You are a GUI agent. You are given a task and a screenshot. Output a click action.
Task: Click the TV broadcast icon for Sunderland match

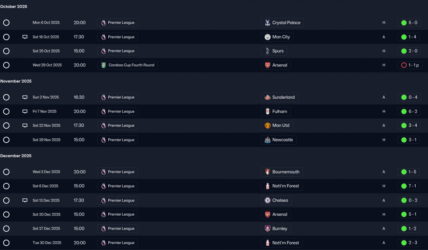25,97
